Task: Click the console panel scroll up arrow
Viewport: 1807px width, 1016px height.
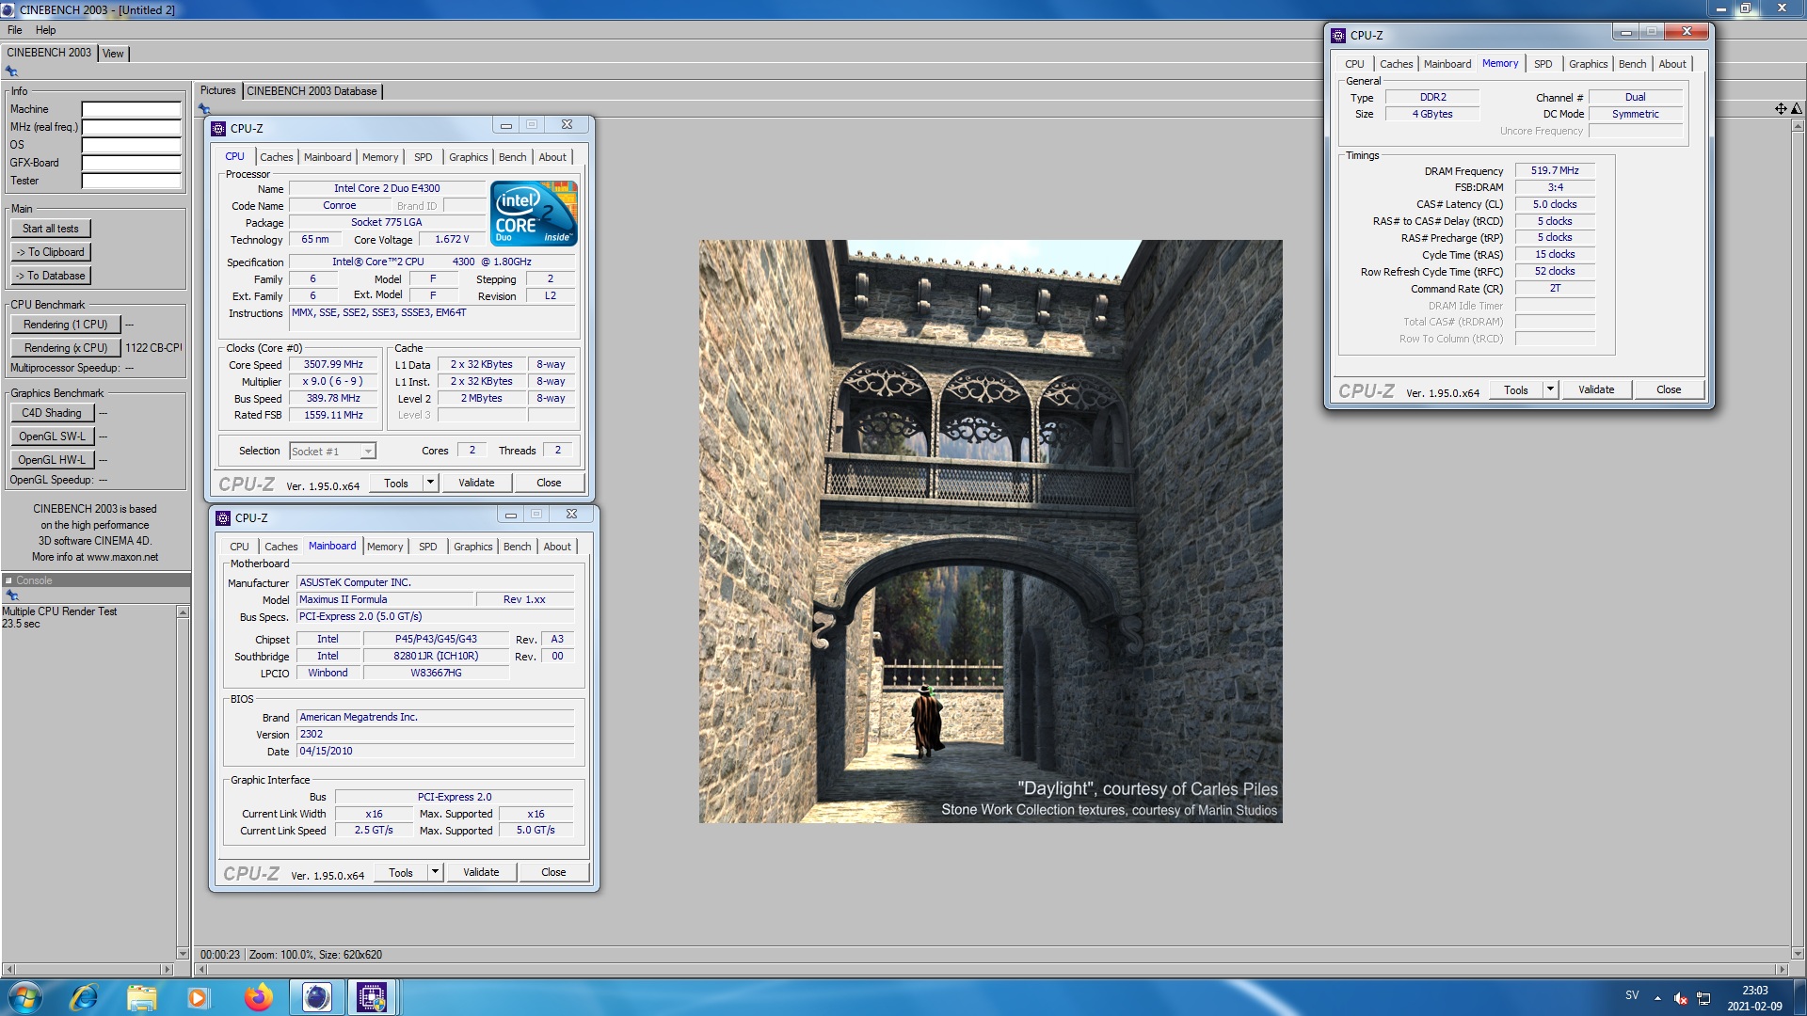Action: click(183, 612)
